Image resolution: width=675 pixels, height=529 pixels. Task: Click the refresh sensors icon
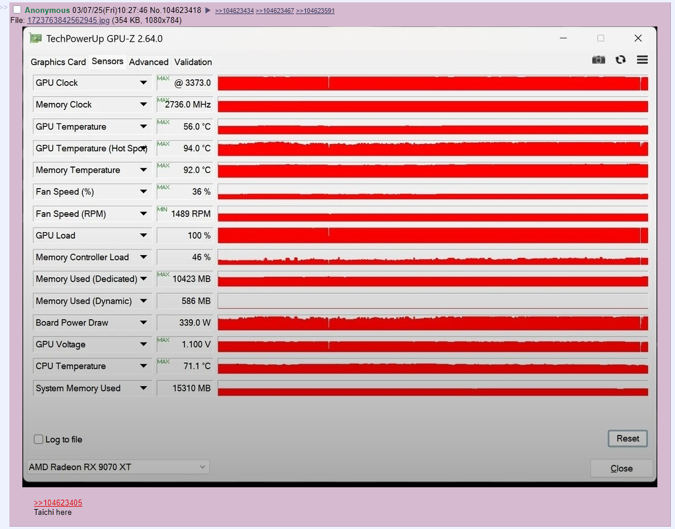click(620, 60)
